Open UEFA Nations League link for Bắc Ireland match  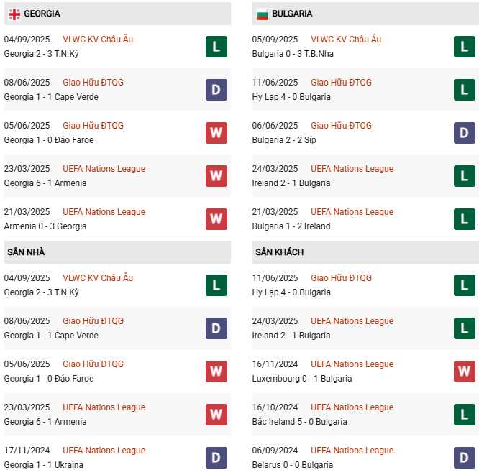point(352,407)
